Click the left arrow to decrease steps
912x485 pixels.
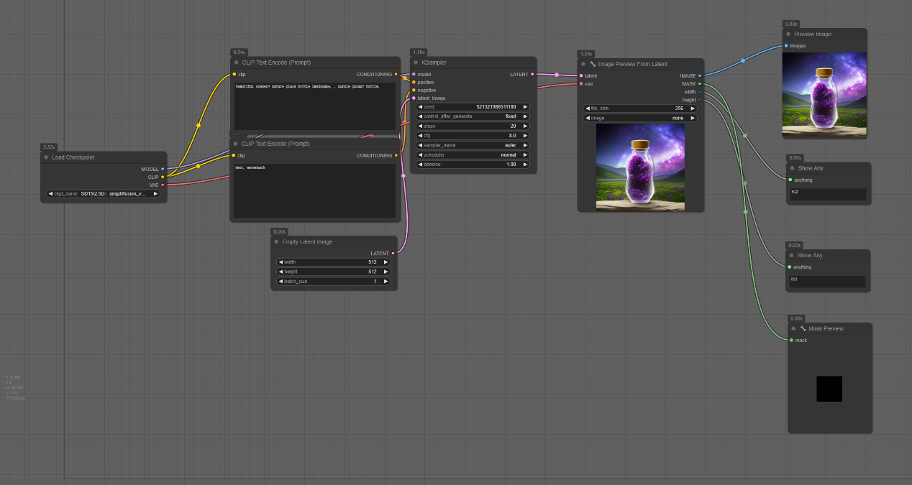click(x=420, y=126)
